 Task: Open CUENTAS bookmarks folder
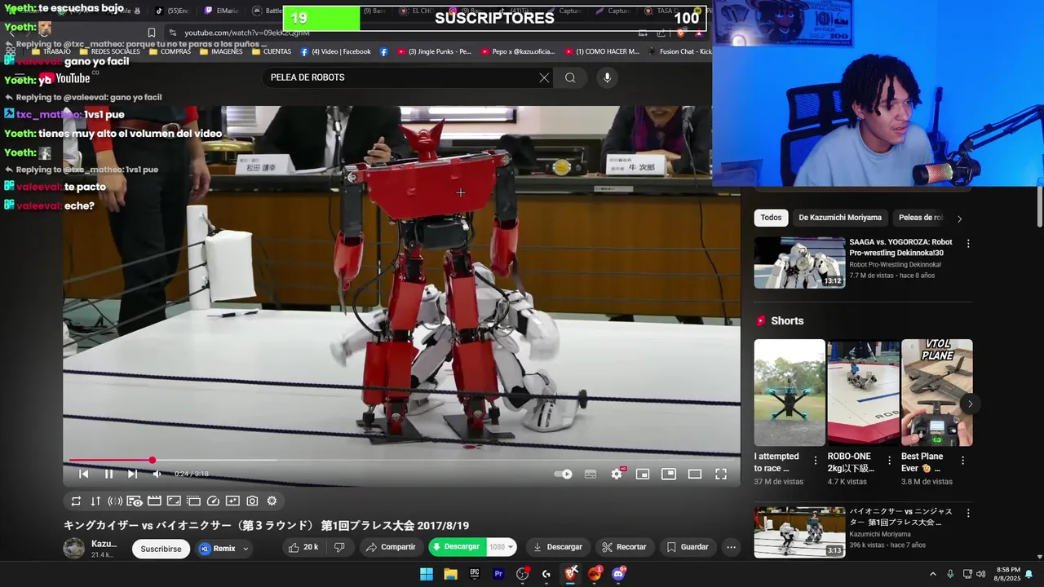click(272, 51)
